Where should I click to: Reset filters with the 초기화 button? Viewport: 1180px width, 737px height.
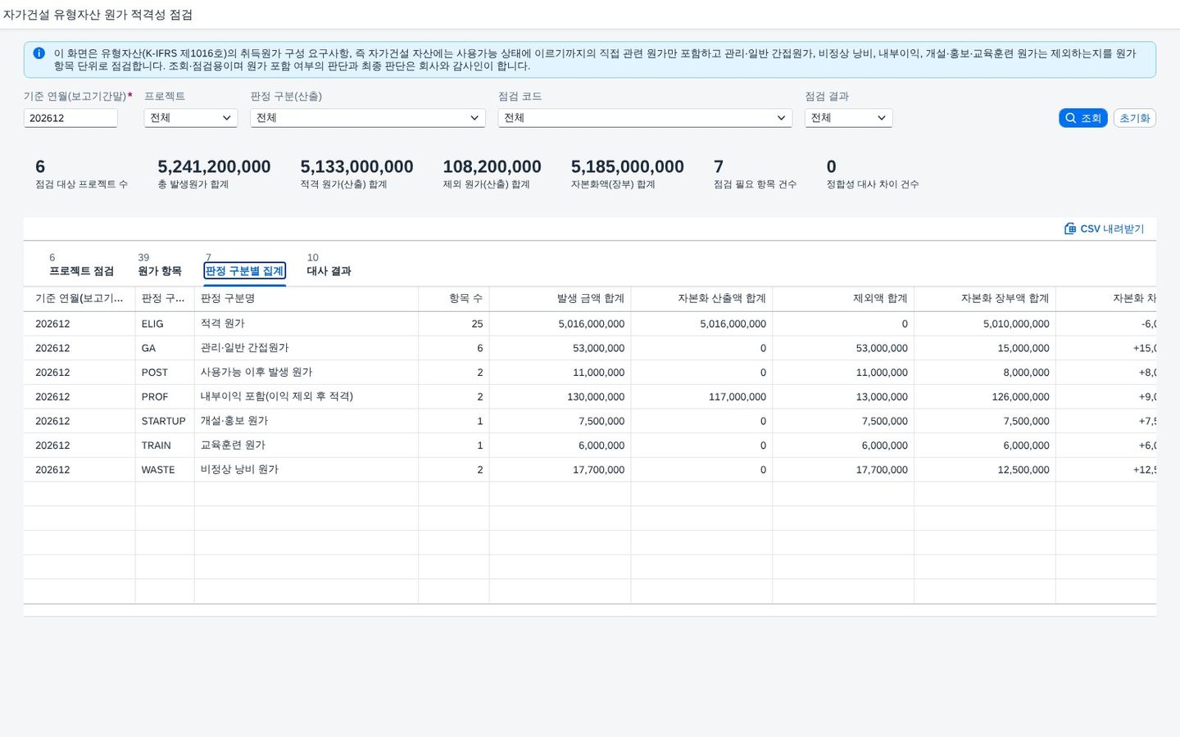(1134, 118)
